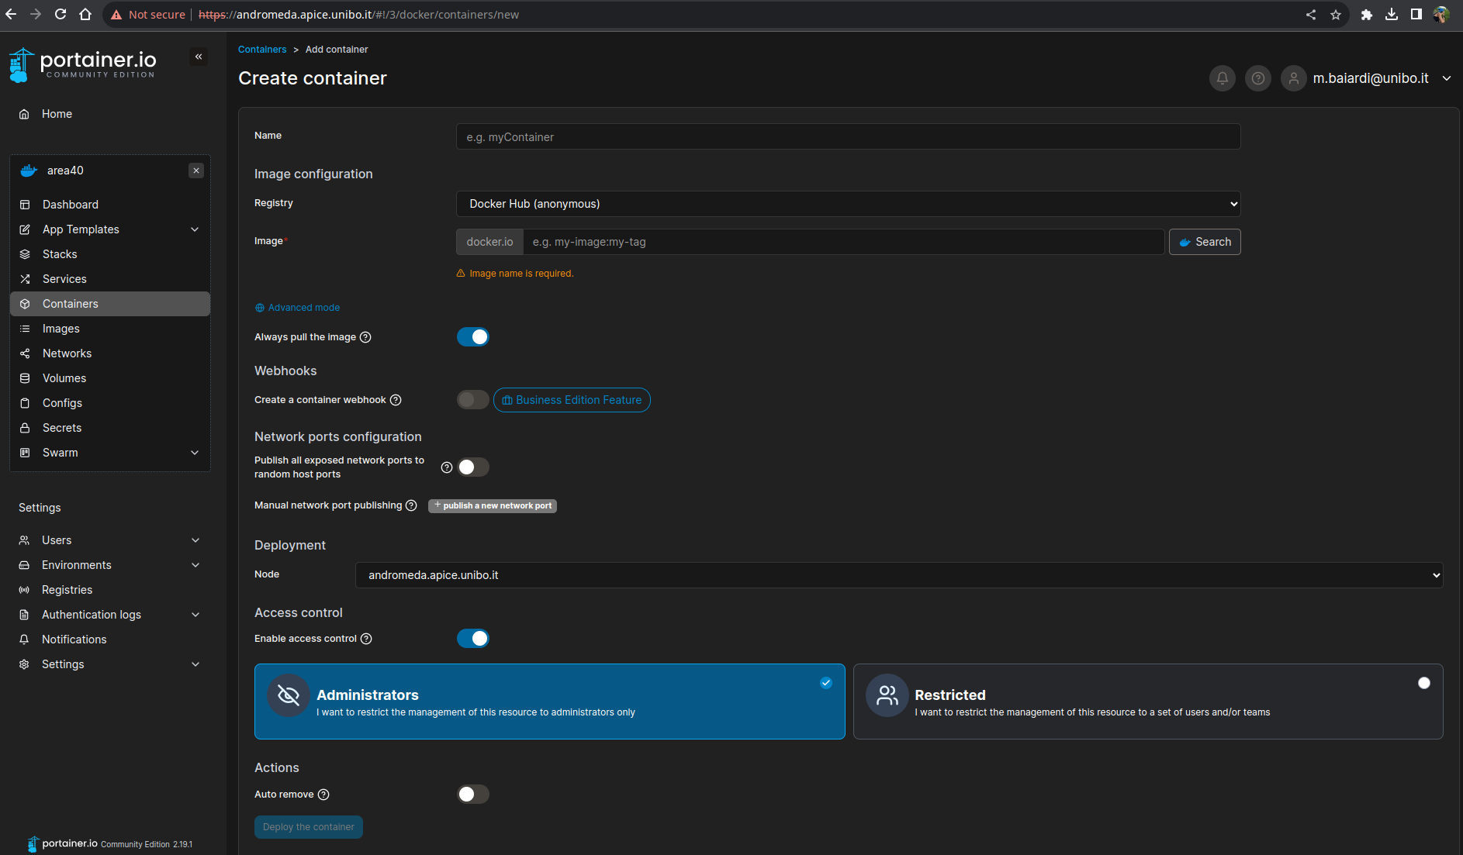This screenshot has width=1463, height=855.
Task: Click the help icon beside Auto remove
Action: pyautogui.click(x=323, y=795)
